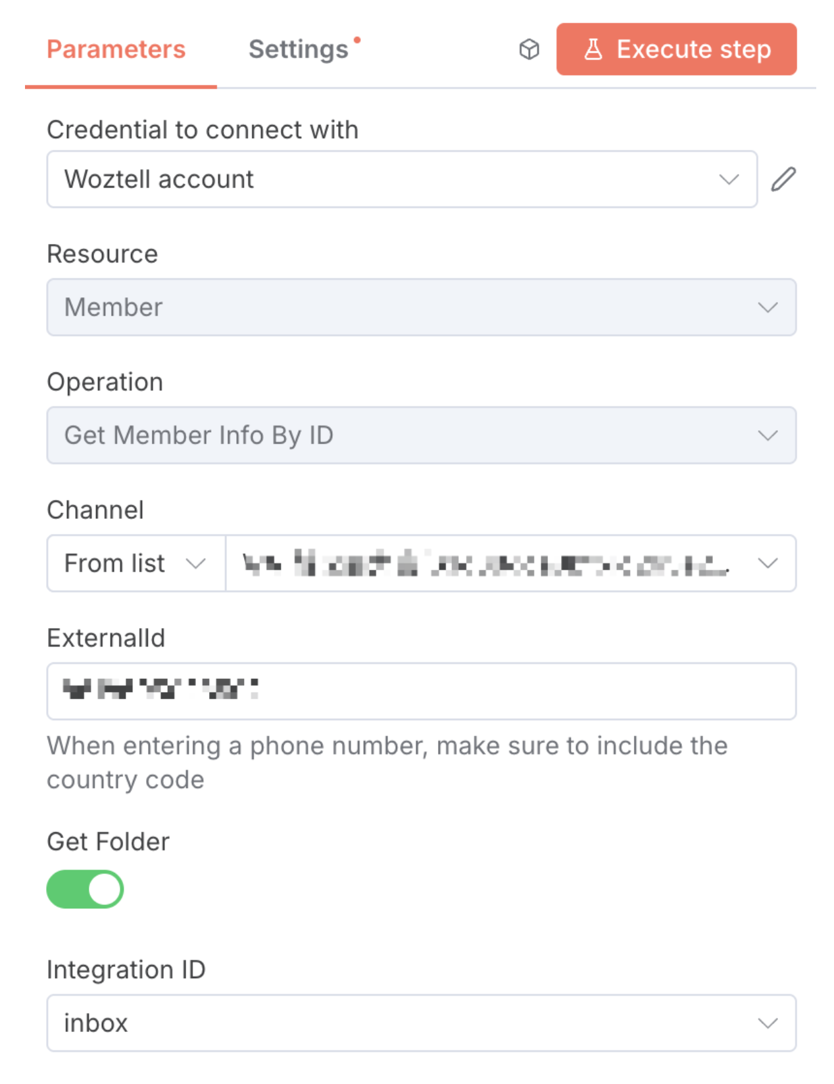The height and width of the screenshot is (1084, 834).
Task: Disable the Get Folder toggle
Action: pyautogui.click(x=85, y=889)
